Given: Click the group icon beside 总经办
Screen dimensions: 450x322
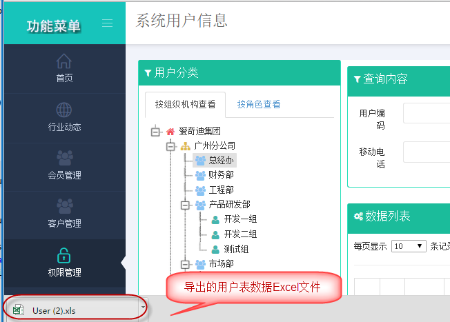Looking at the screenshot, I should (x=200, y=161).
